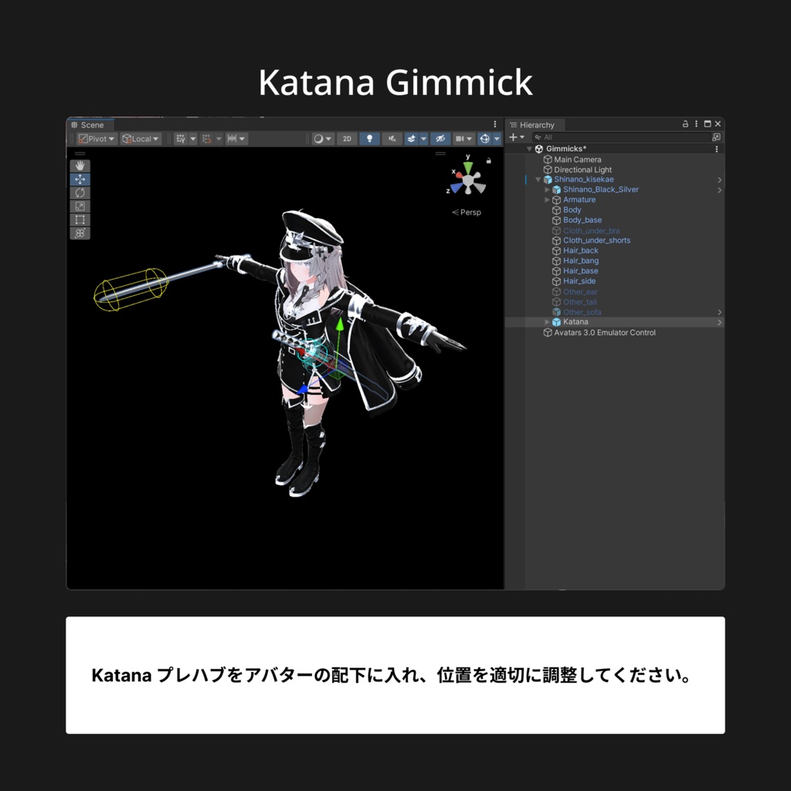791x791 pixels.
Task: Toggle scene effects (skybox/fog) button
Action: click(x=412, y=139)
